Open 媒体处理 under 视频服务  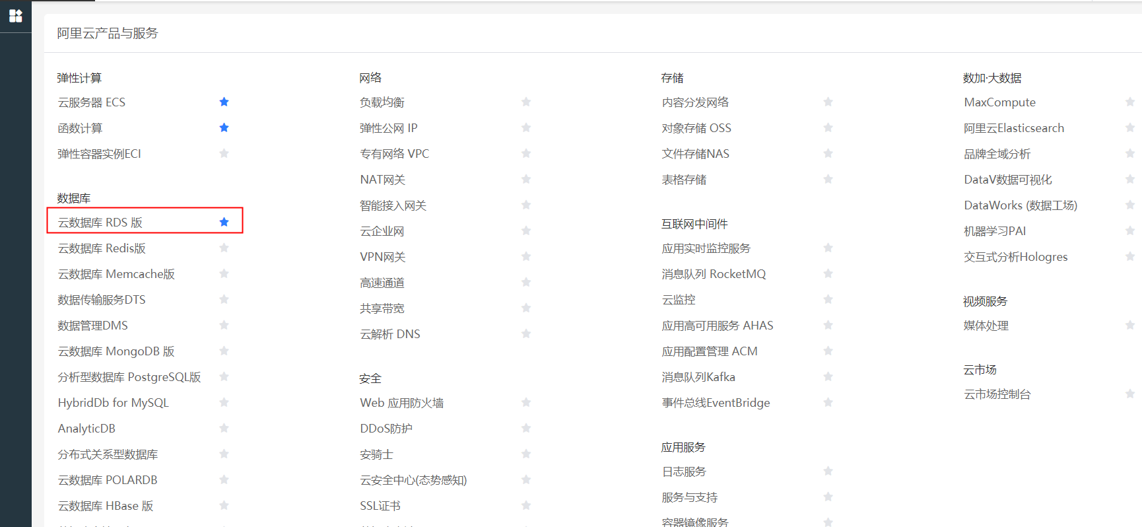(986, 326)
